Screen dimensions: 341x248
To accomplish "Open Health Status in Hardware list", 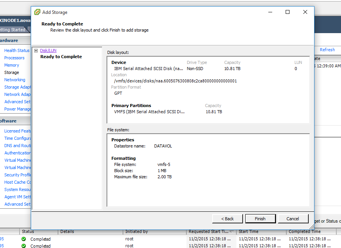I will (x=17, y=50).
